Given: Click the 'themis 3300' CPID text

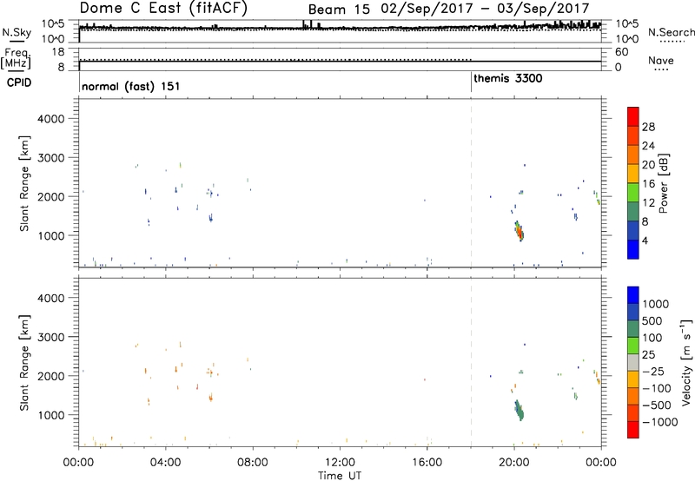Looking at the screenshot, I should pos(508,78).
